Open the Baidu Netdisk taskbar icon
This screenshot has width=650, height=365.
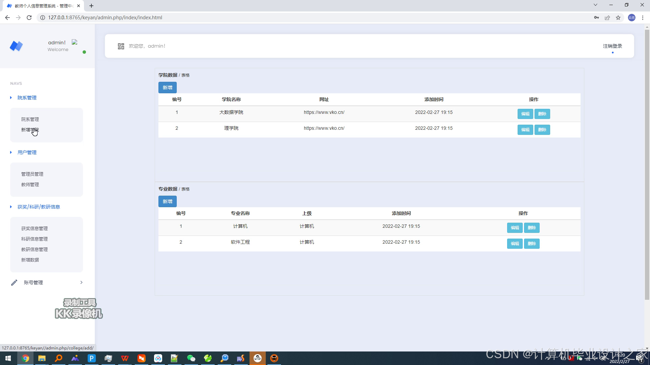(158, 358)
